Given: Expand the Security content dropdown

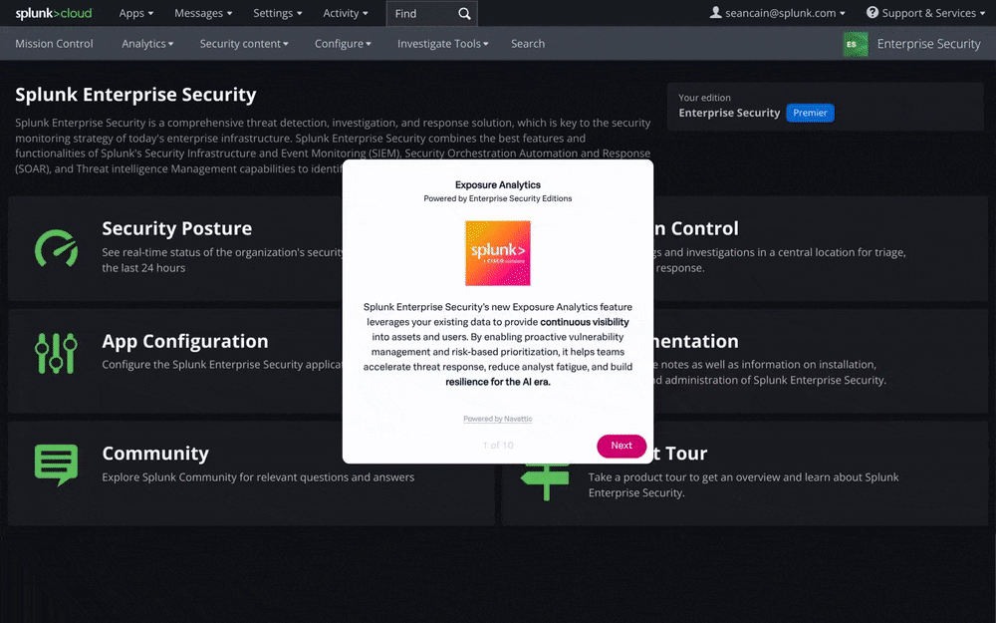Looking at the screenshot, I should (x=244, y=44).
